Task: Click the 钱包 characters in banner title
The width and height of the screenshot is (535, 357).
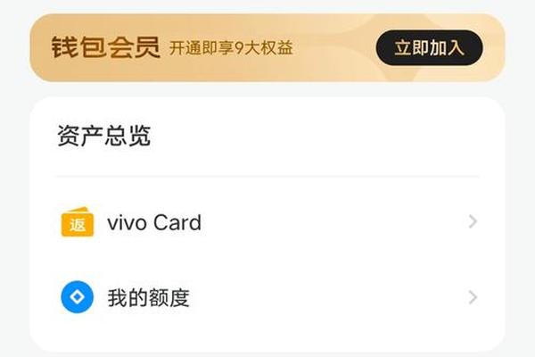Action: 78,47
